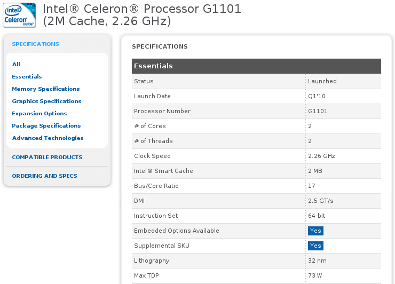This screenshot has height=284, width=395.
Task: Click the Processor Number row label
Action: pyautogui.click(x=162, y=111)
